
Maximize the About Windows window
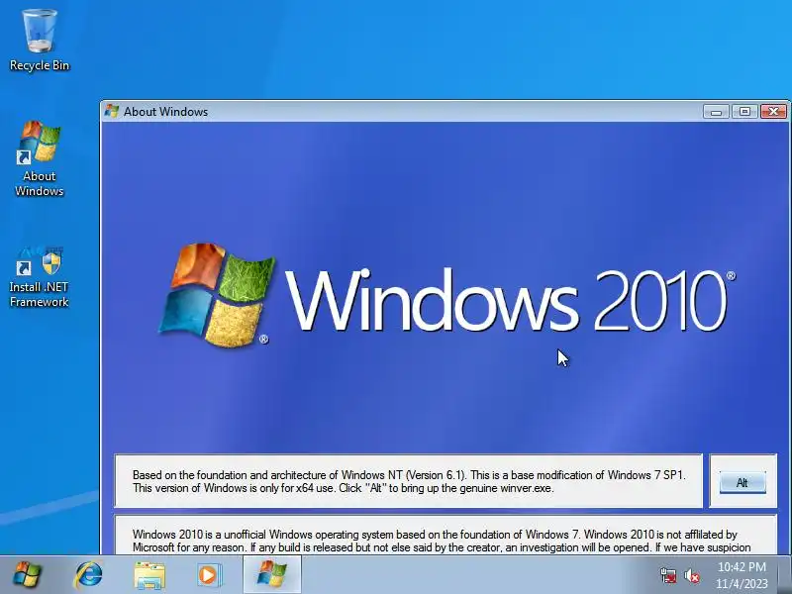(744, 111)
